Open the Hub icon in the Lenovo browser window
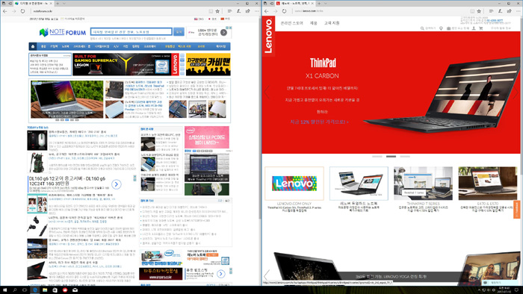Image resolution: width=523 pixels, height=294 pixels. click(491, 11)
